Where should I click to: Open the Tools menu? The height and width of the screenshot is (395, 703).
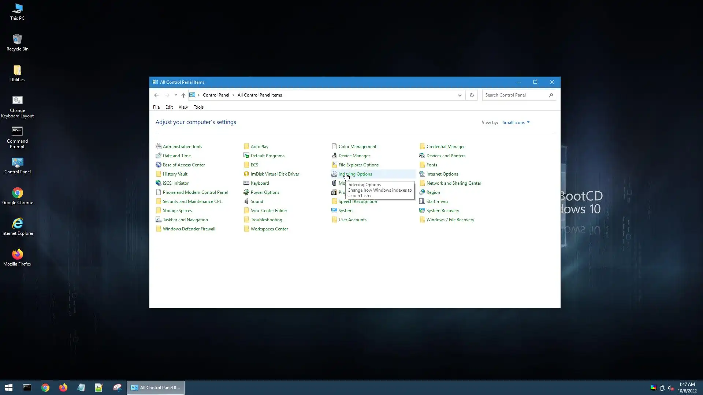[198, 107]
